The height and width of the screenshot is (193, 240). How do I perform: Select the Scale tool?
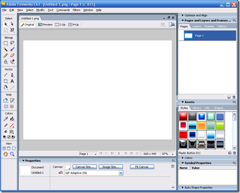[6, 30]
